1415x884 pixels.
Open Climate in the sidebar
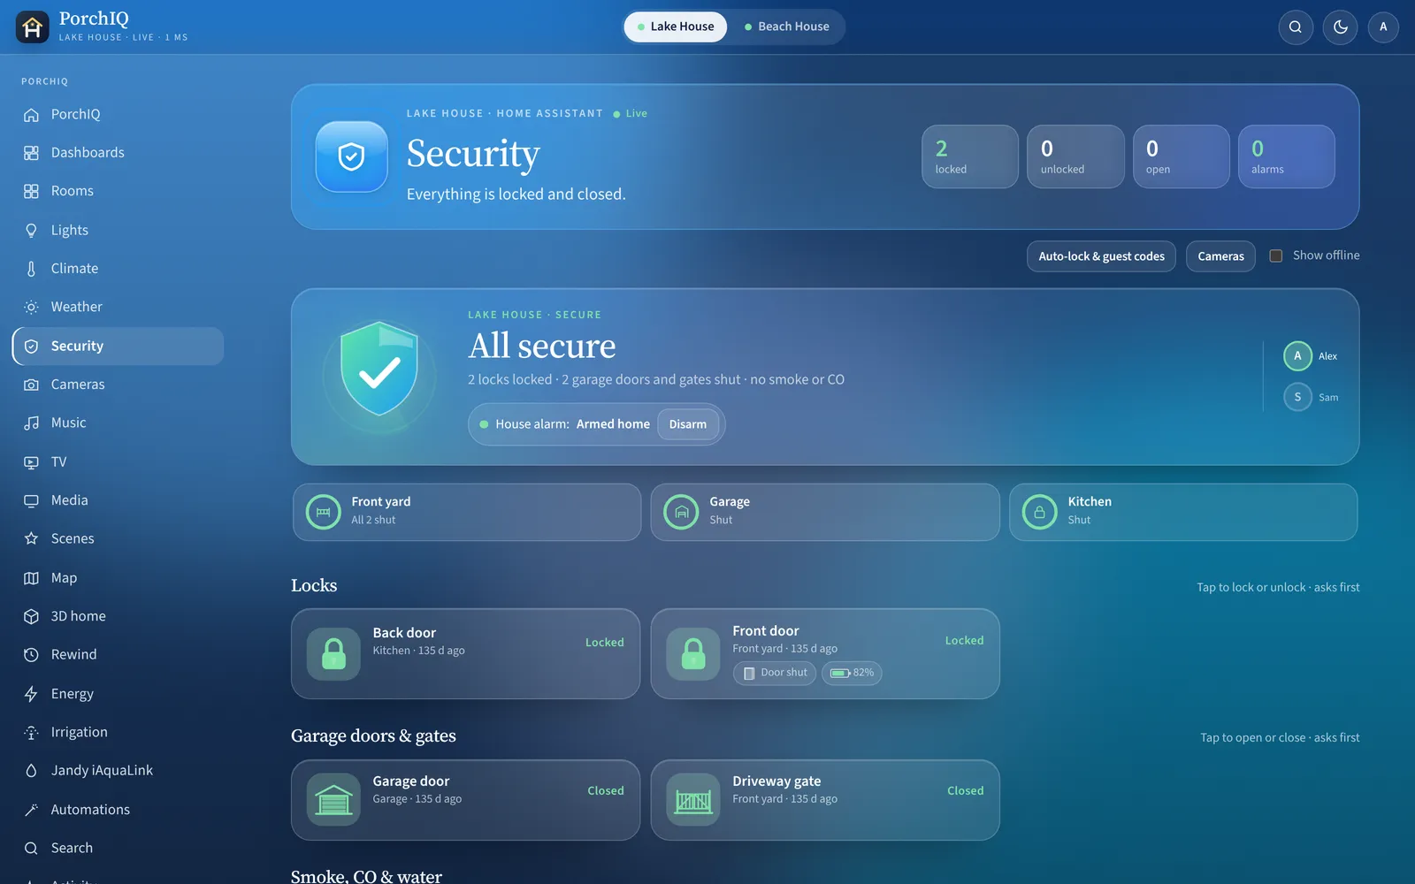(x=118, y=269)
